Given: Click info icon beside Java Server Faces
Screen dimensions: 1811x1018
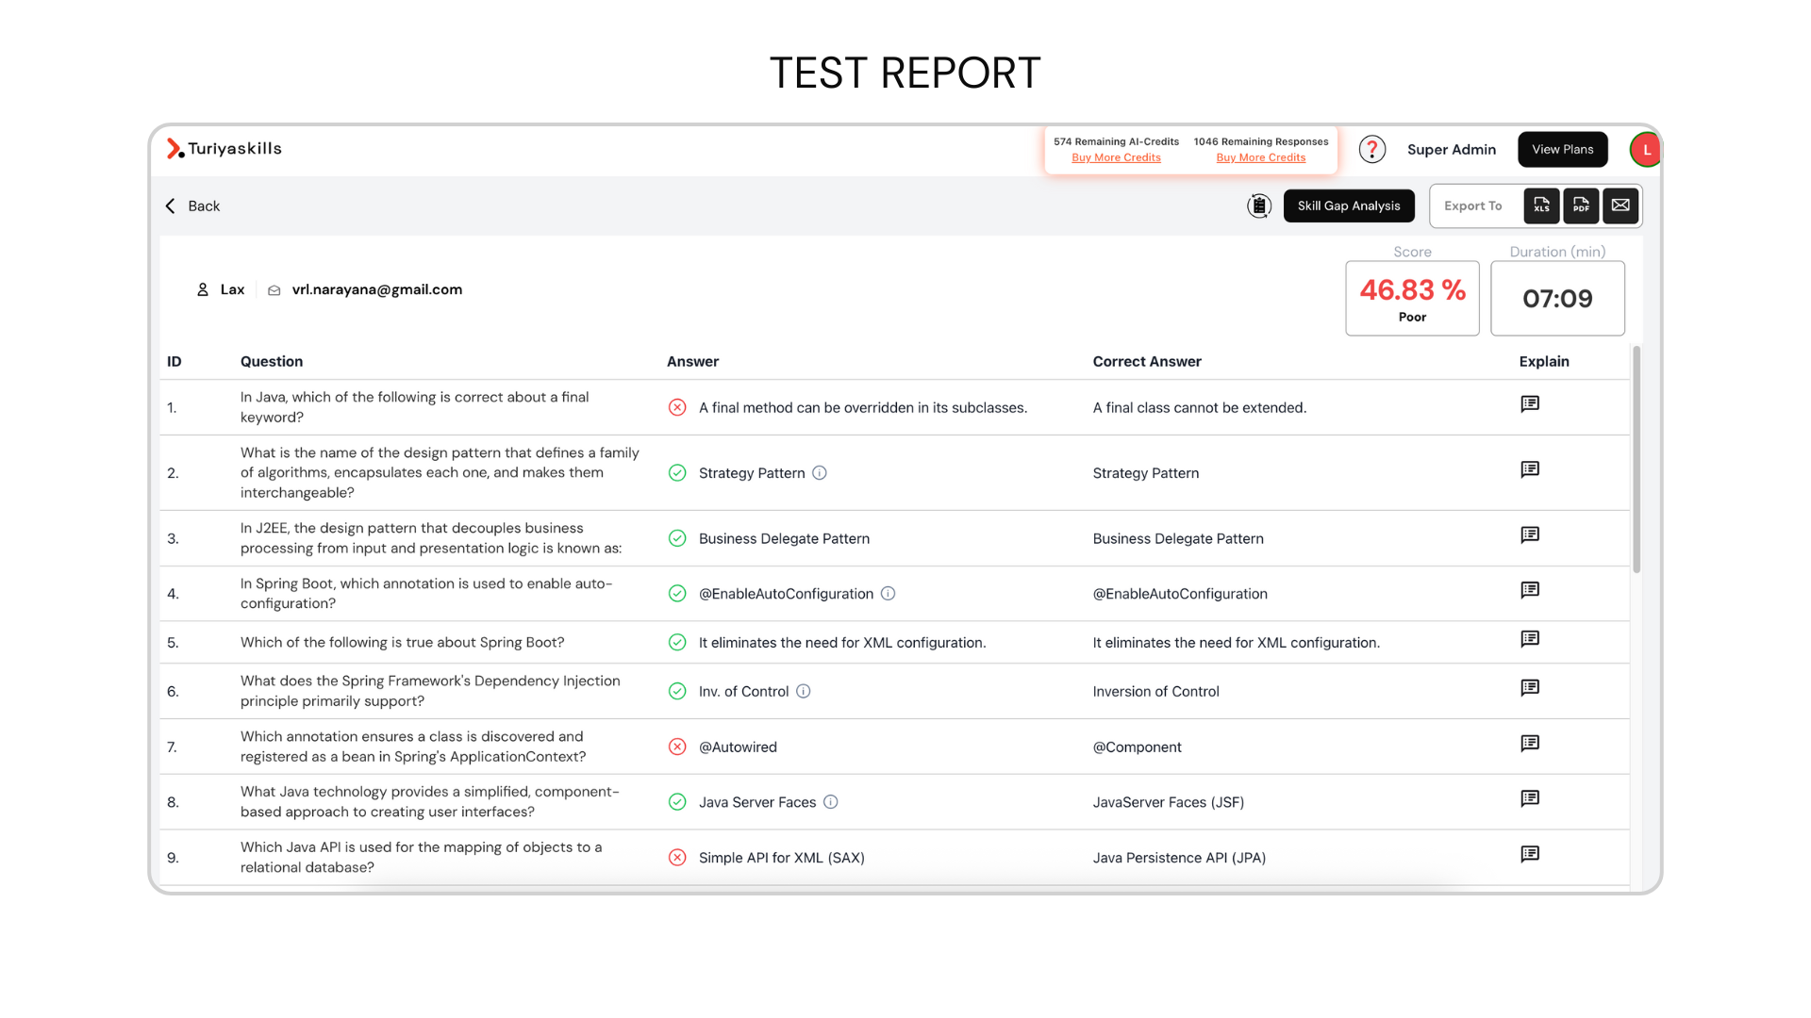Looking at the screenshot, I should coord(831,802).
